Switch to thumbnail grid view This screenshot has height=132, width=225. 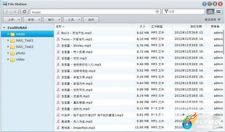point(218,12)
